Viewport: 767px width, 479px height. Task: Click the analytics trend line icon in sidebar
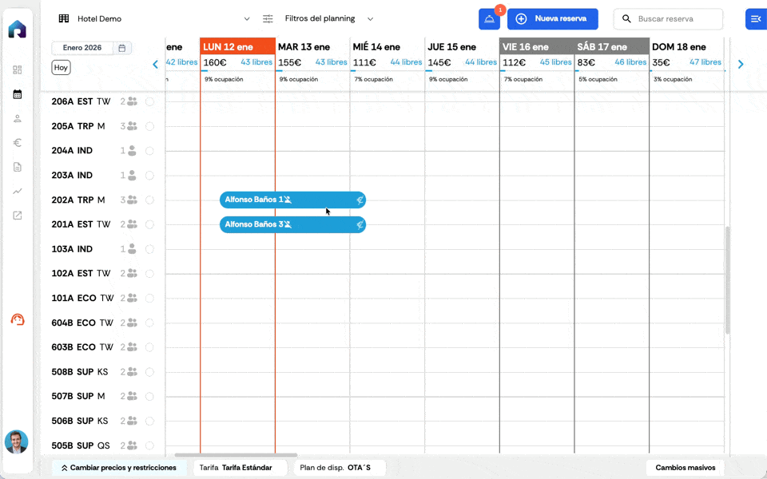point(18,192)
